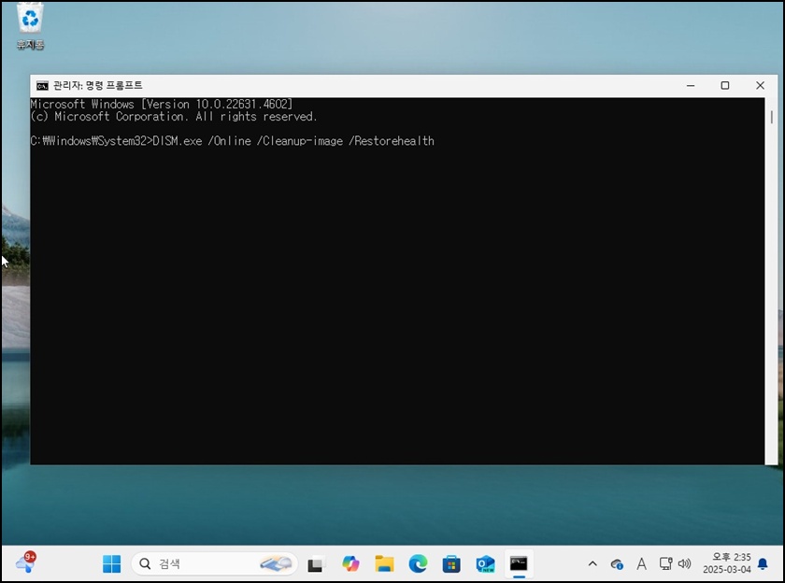Image resolution: width=785 pixels, height=583 pixels.
Task: Launch Copilot from the taskbar
Action: tap(350, 564)
